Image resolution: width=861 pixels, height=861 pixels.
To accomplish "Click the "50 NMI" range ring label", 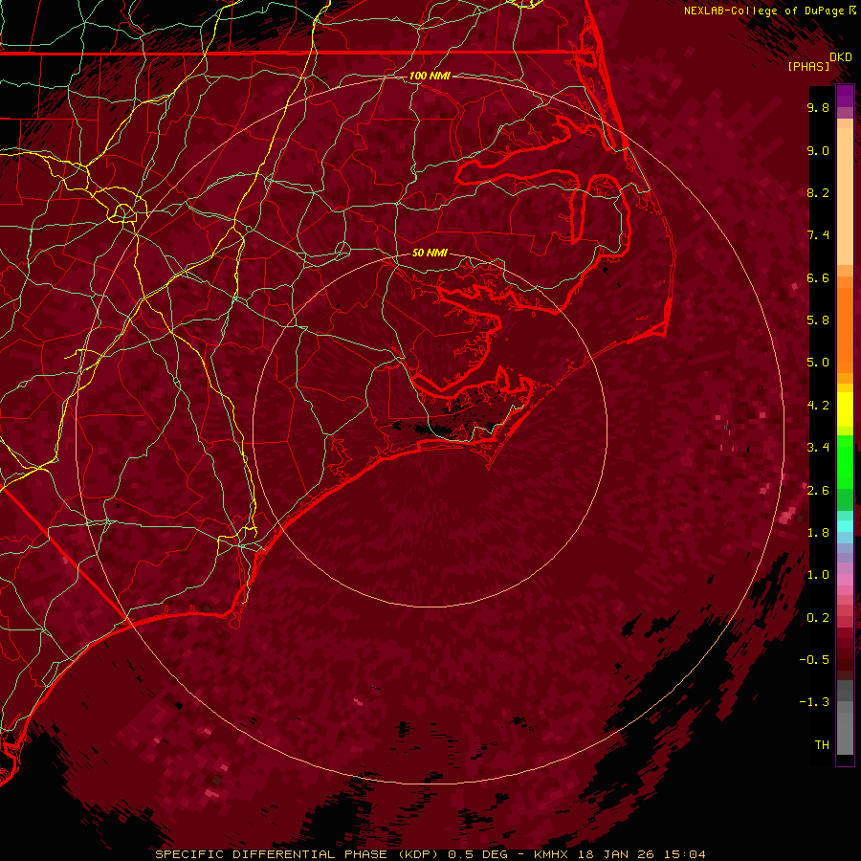I will coord(430,253).
